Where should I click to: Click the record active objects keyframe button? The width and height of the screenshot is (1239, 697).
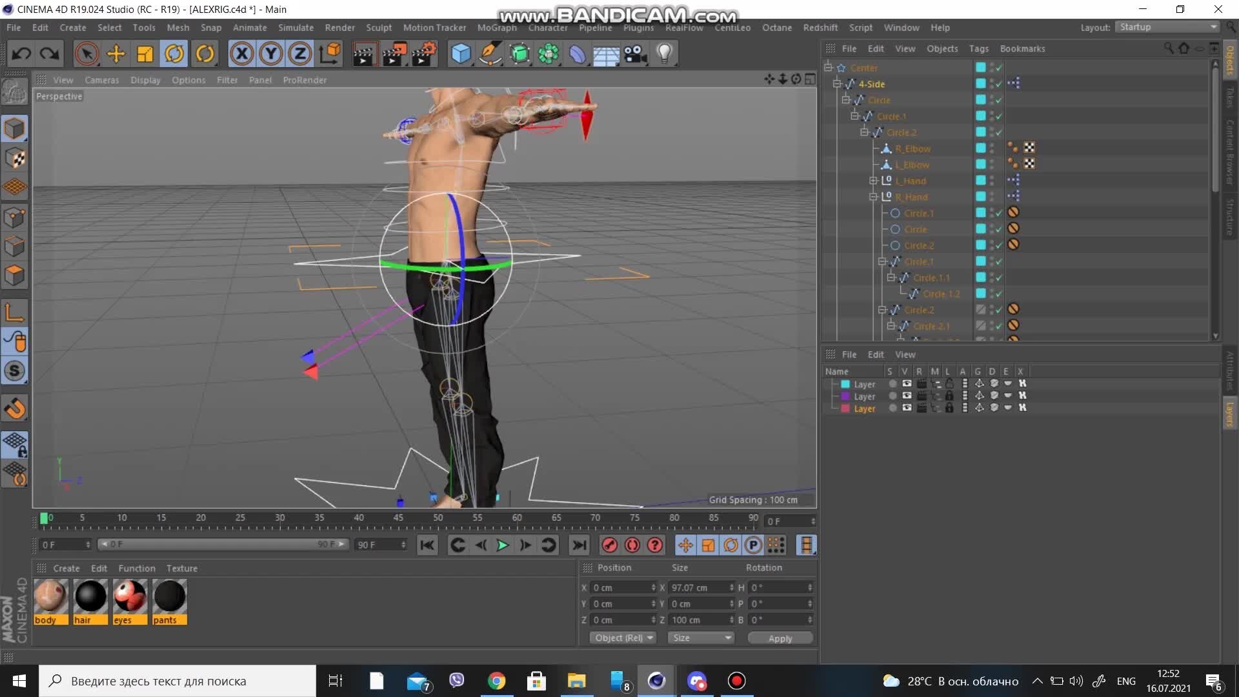609,545
